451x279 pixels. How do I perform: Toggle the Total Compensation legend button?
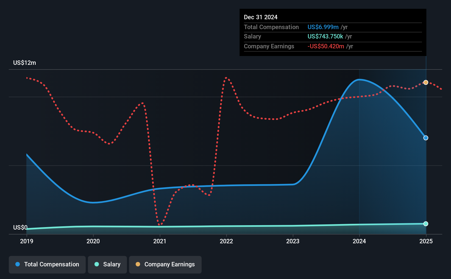[x=47, y=264]
